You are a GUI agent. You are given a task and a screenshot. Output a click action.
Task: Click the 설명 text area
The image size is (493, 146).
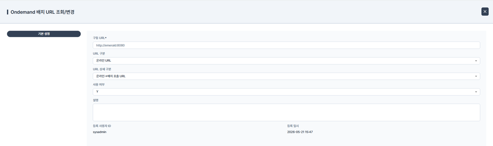(286, 112)
